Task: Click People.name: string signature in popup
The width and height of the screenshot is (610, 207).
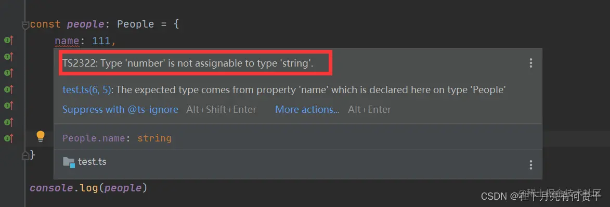Action: [116, 138]
